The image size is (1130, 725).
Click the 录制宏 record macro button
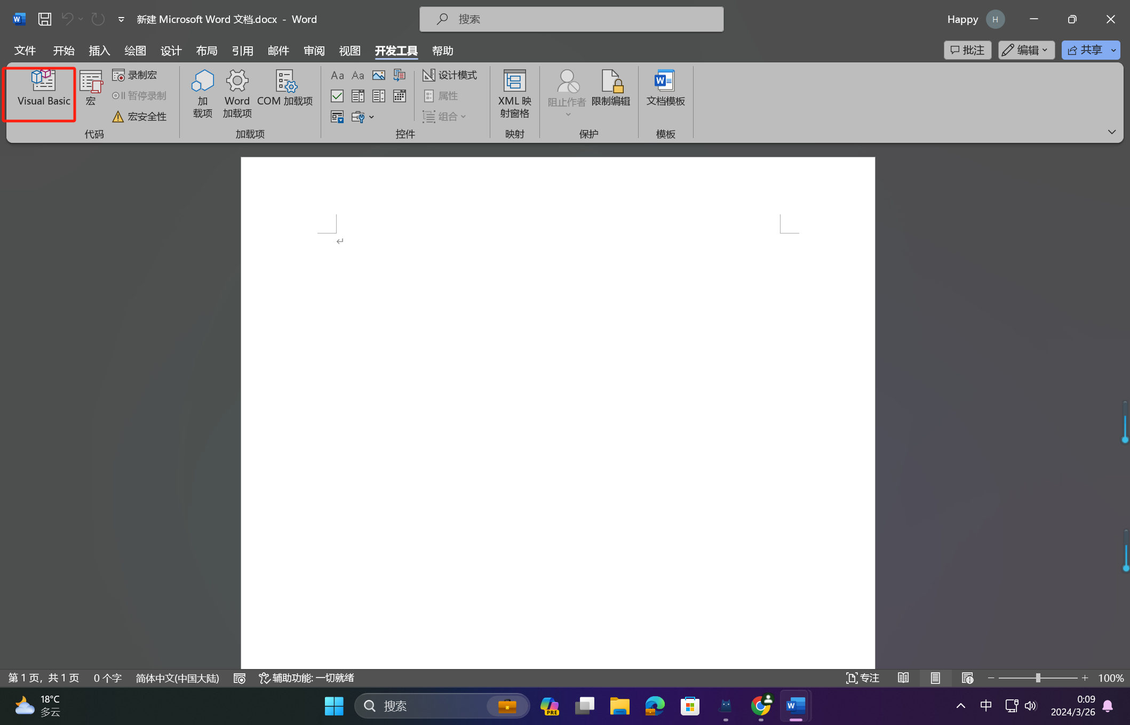tap(135, 75)
